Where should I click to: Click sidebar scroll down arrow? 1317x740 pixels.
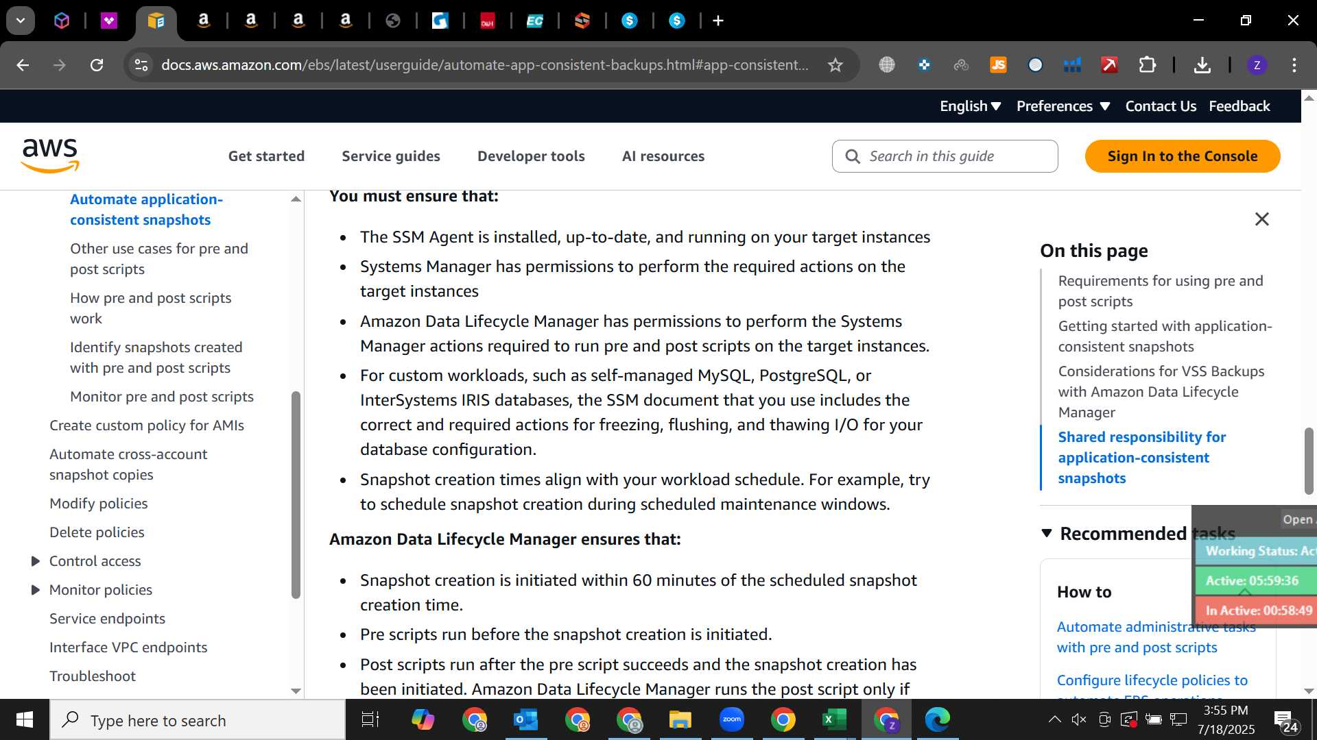tap(296, 691)
